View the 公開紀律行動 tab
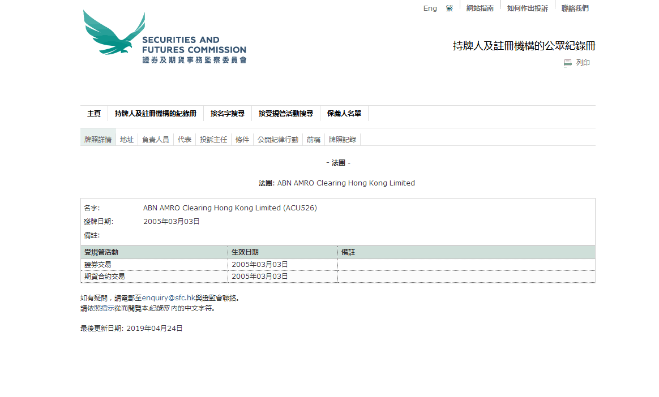Image resolution: width=659 pixels, height=397 pixels. (278, 140)
